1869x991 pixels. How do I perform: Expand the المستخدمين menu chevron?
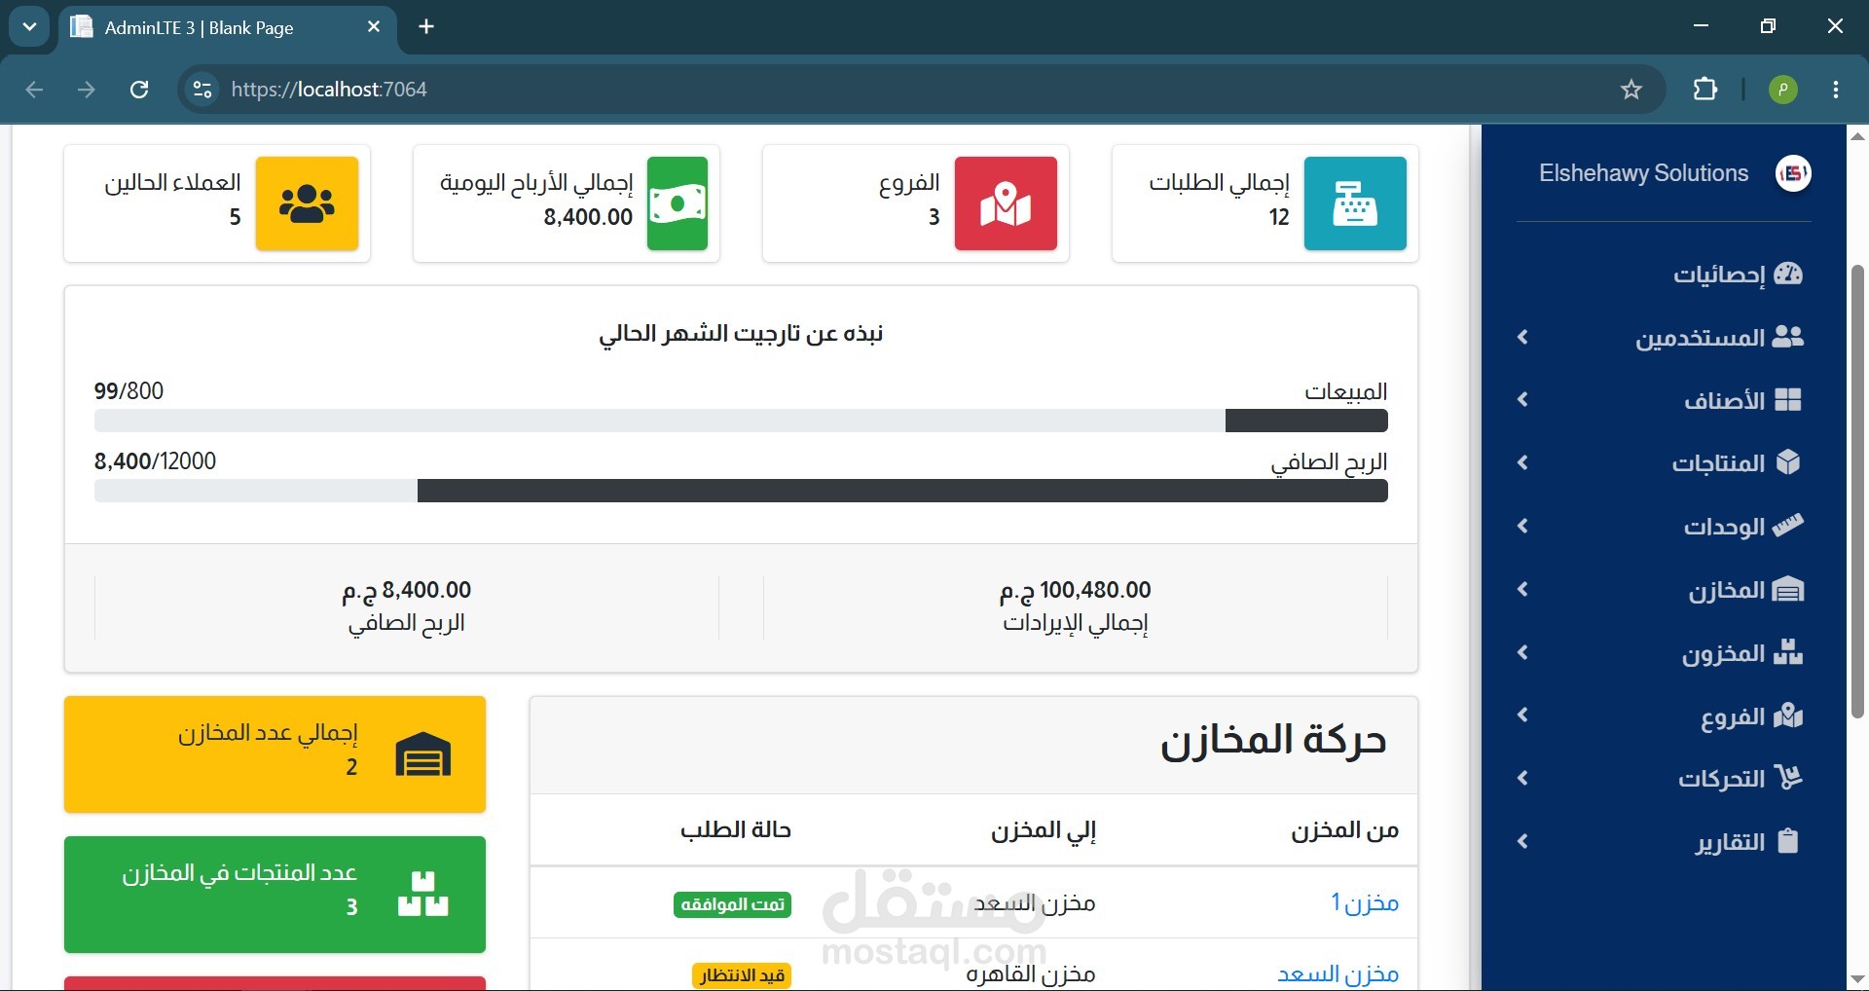tap(1523, 337)
